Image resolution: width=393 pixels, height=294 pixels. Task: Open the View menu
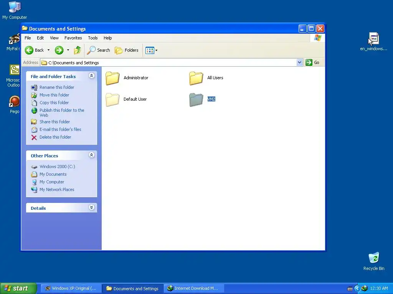click(x=54, y=38)
